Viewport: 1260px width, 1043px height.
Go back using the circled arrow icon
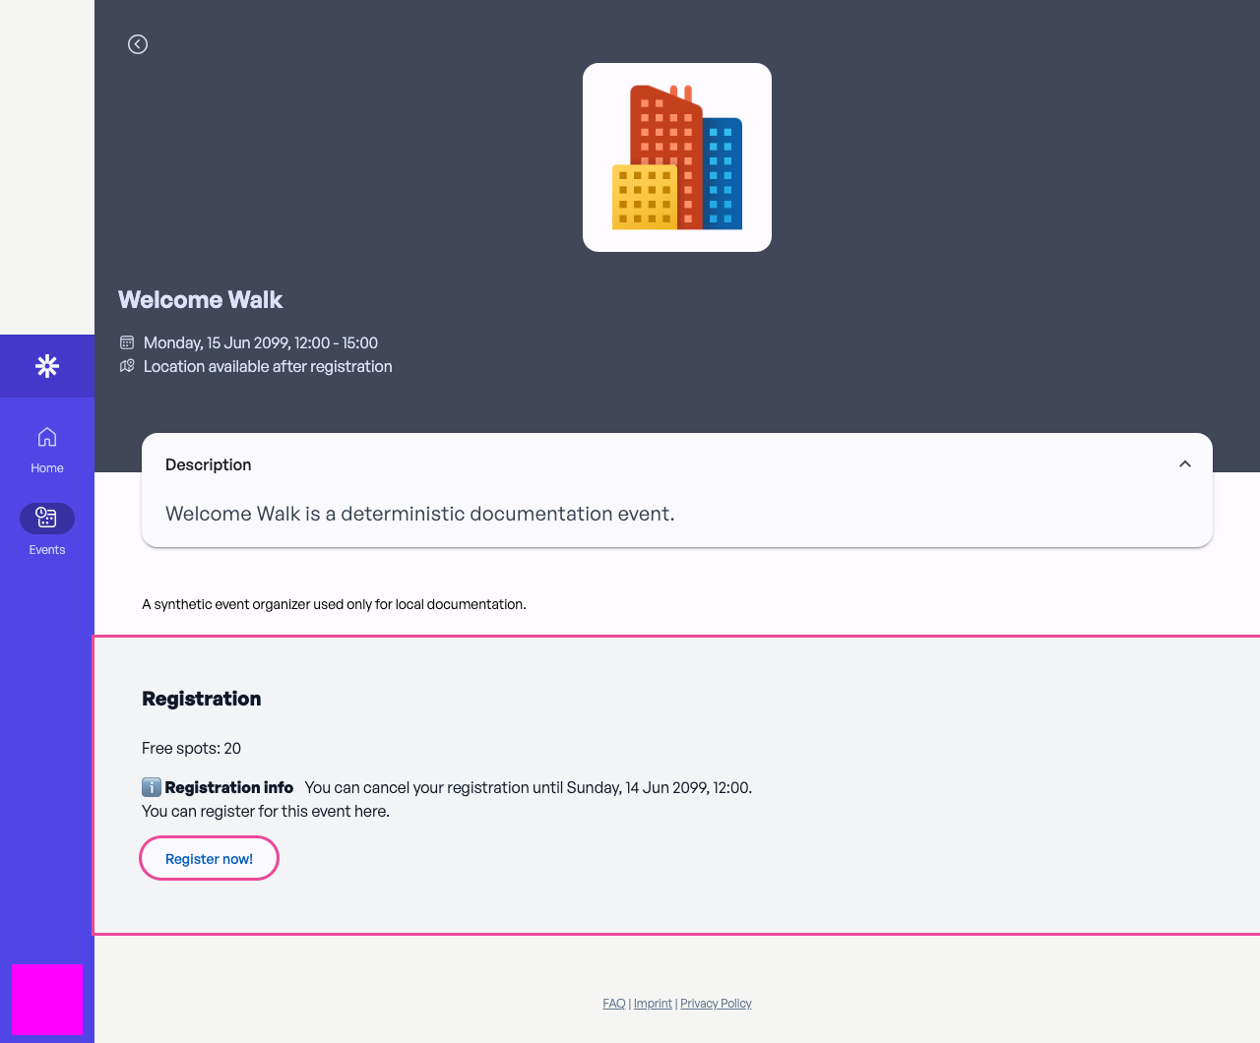[x=138, y=44]
